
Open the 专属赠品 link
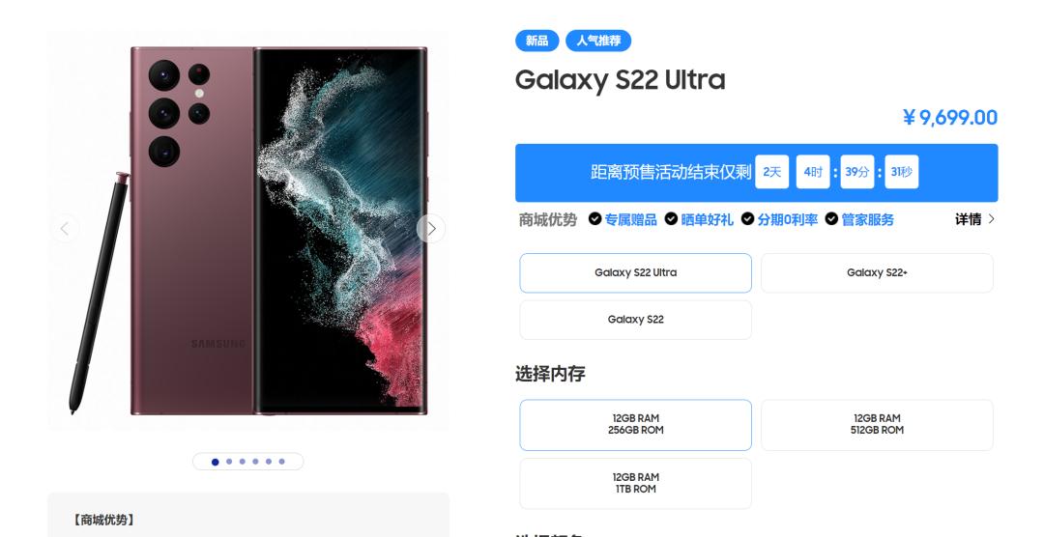[x=630, y=219]
